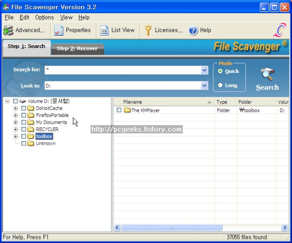
Task: Expand the DoNotCache tree node
Action: point(16,108)
